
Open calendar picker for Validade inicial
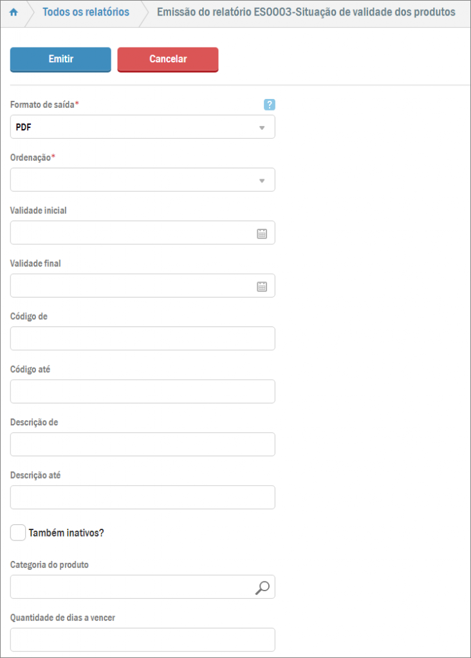pos(262,233)
